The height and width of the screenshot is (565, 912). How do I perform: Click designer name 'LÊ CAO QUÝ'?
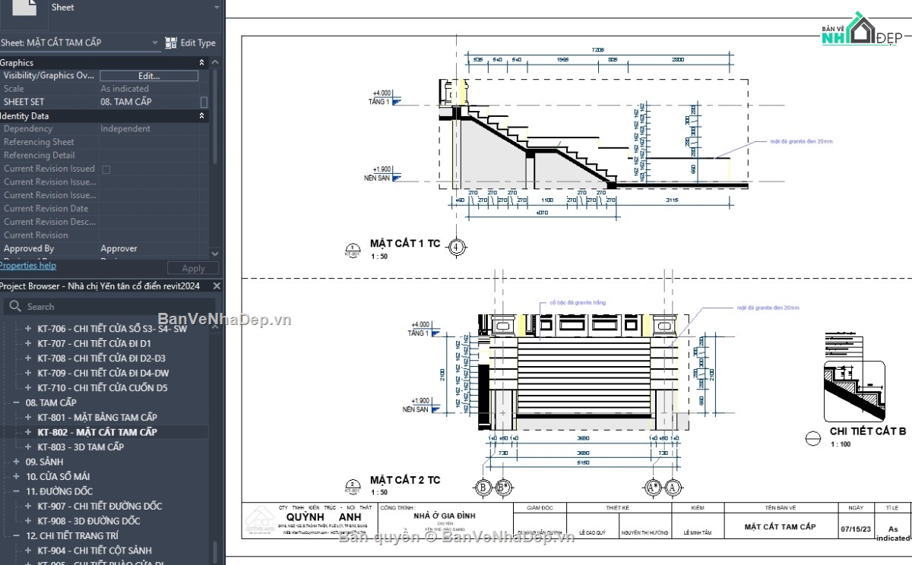point(592,533)
